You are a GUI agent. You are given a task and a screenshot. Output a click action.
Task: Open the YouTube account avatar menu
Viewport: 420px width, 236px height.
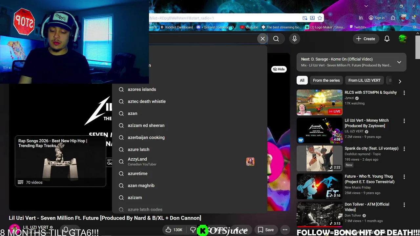coord(403,39)
